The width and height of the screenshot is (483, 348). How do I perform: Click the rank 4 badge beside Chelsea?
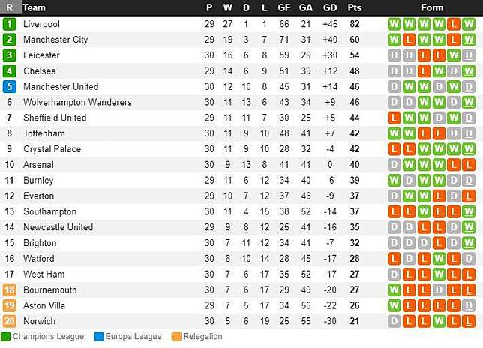(9, 70)
